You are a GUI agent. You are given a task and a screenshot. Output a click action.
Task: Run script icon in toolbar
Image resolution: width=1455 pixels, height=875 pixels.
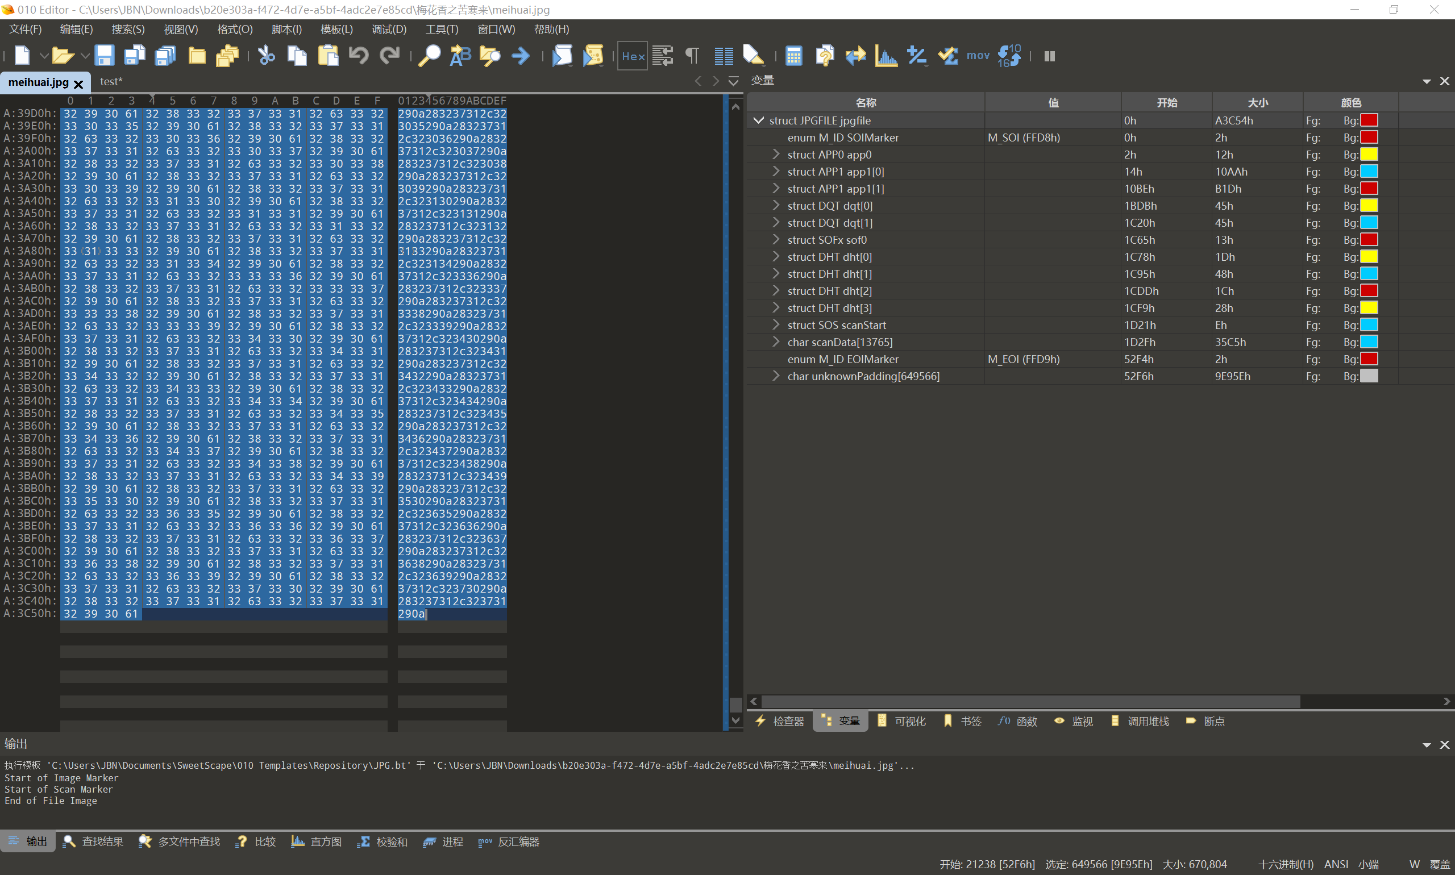click(x=562, y=56)
